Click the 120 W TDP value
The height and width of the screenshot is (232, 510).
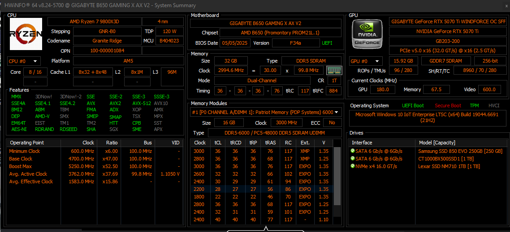coord(169,32)
